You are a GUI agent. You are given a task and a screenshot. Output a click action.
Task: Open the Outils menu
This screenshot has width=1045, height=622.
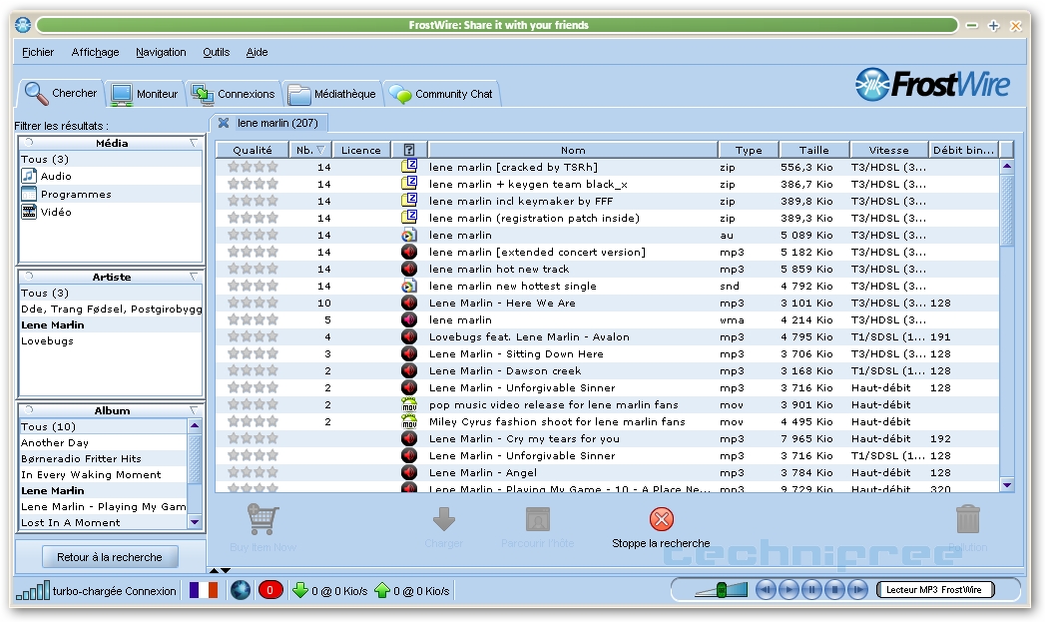[216, 52]
